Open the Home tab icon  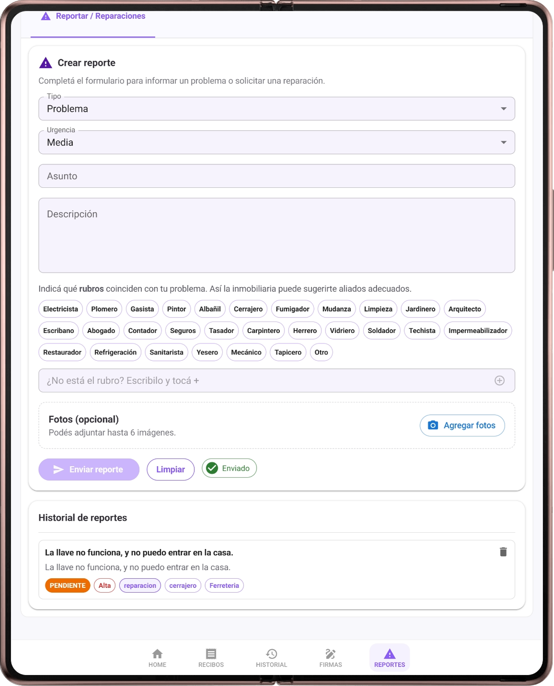[x=157, y=653]
